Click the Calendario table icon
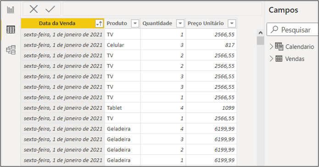The image size is (319, 167). point(279,47)
